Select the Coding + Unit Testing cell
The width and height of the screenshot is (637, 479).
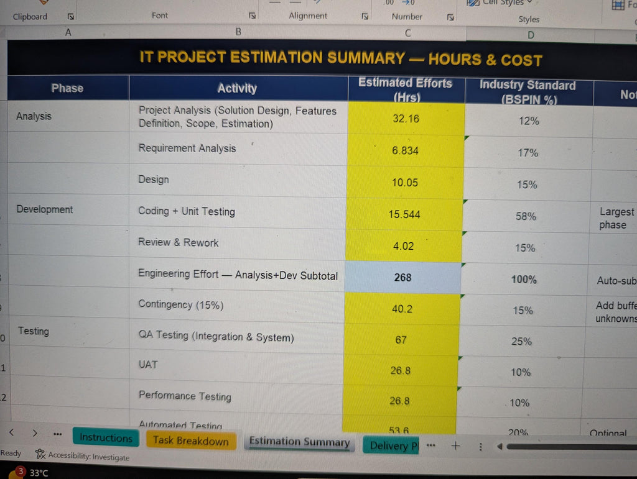[x=238, y=211]
